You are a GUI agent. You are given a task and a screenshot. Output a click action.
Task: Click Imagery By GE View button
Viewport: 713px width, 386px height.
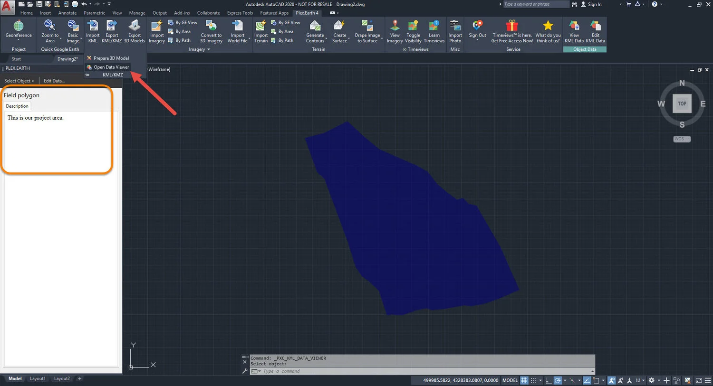(183, 22)
